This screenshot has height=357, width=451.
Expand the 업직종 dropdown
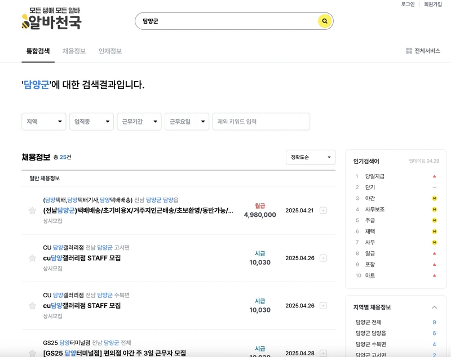click(x=91, y=121)
